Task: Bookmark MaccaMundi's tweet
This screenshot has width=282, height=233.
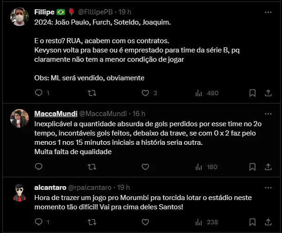Action: pyautogui.click(x=252, y=167)
